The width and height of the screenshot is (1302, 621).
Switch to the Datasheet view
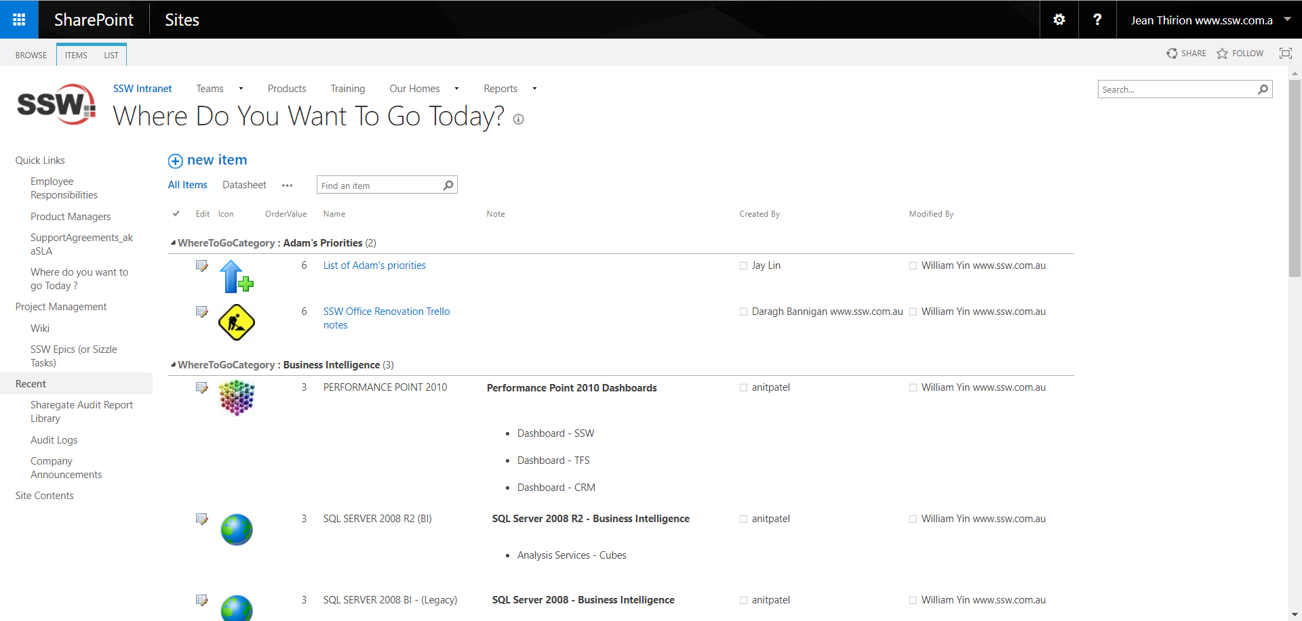coord(244,185)
